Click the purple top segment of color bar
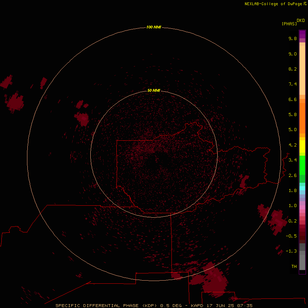The width and height of the screenshot is (308, 308). pyautogui.click(x=302, y=34)
